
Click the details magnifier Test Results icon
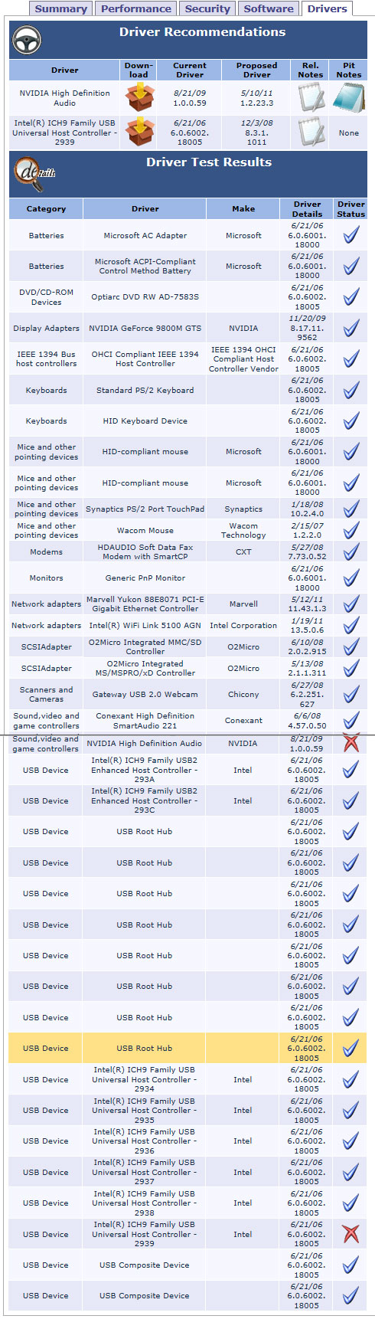31,172
